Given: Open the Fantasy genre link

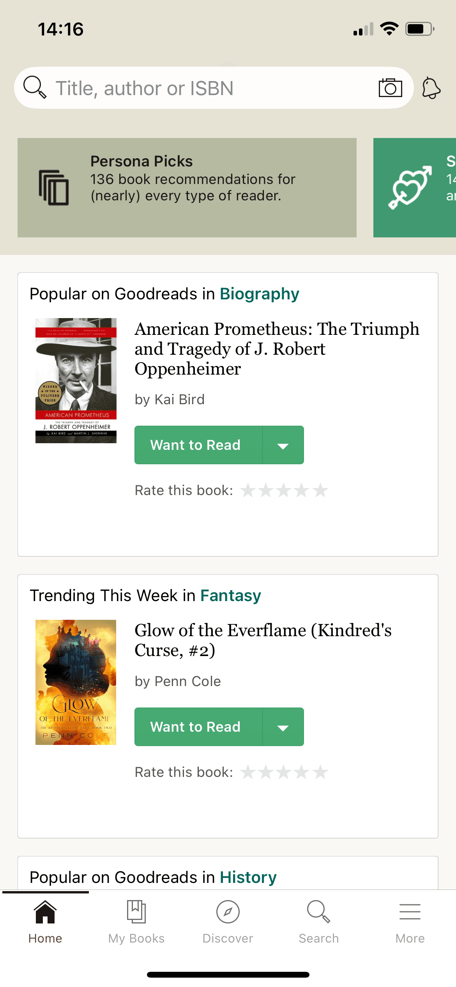Looking at the screenshot, I should click(230, 596).
